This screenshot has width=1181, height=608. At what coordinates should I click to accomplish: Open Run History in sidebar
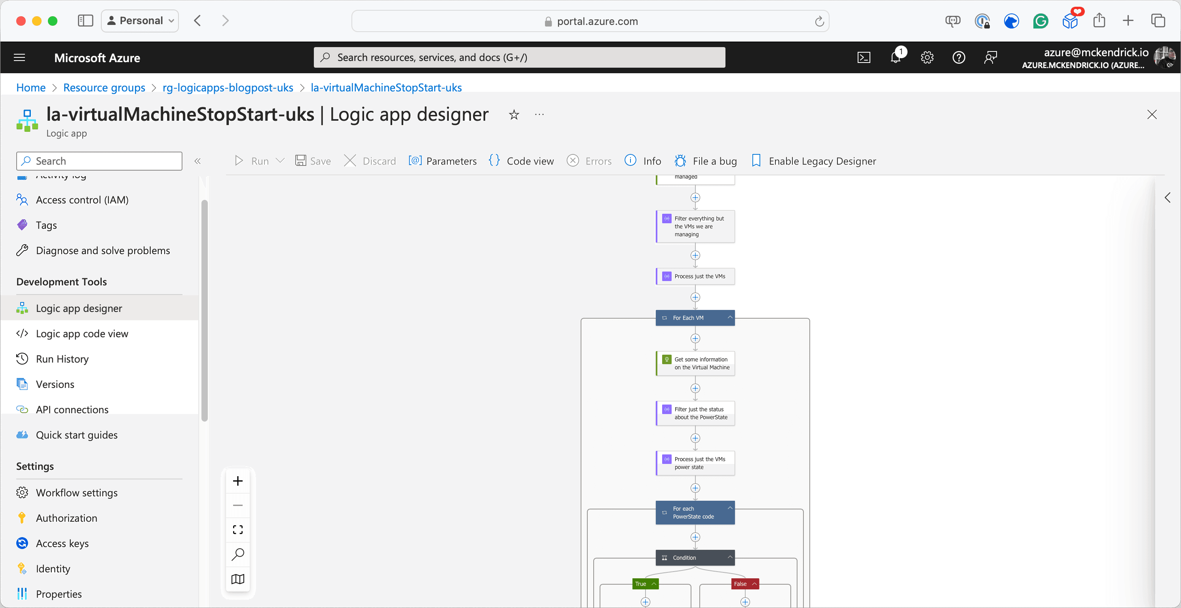tap(63, 359)
